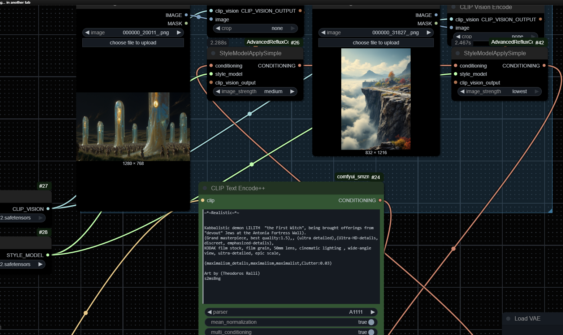
Task: Click the 2.288s execution time label
Action: coord(218,43)
